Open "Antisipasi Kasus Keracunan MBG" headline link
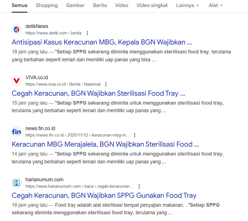The width and height of the screenshot is (248, 221). (102, 42)
